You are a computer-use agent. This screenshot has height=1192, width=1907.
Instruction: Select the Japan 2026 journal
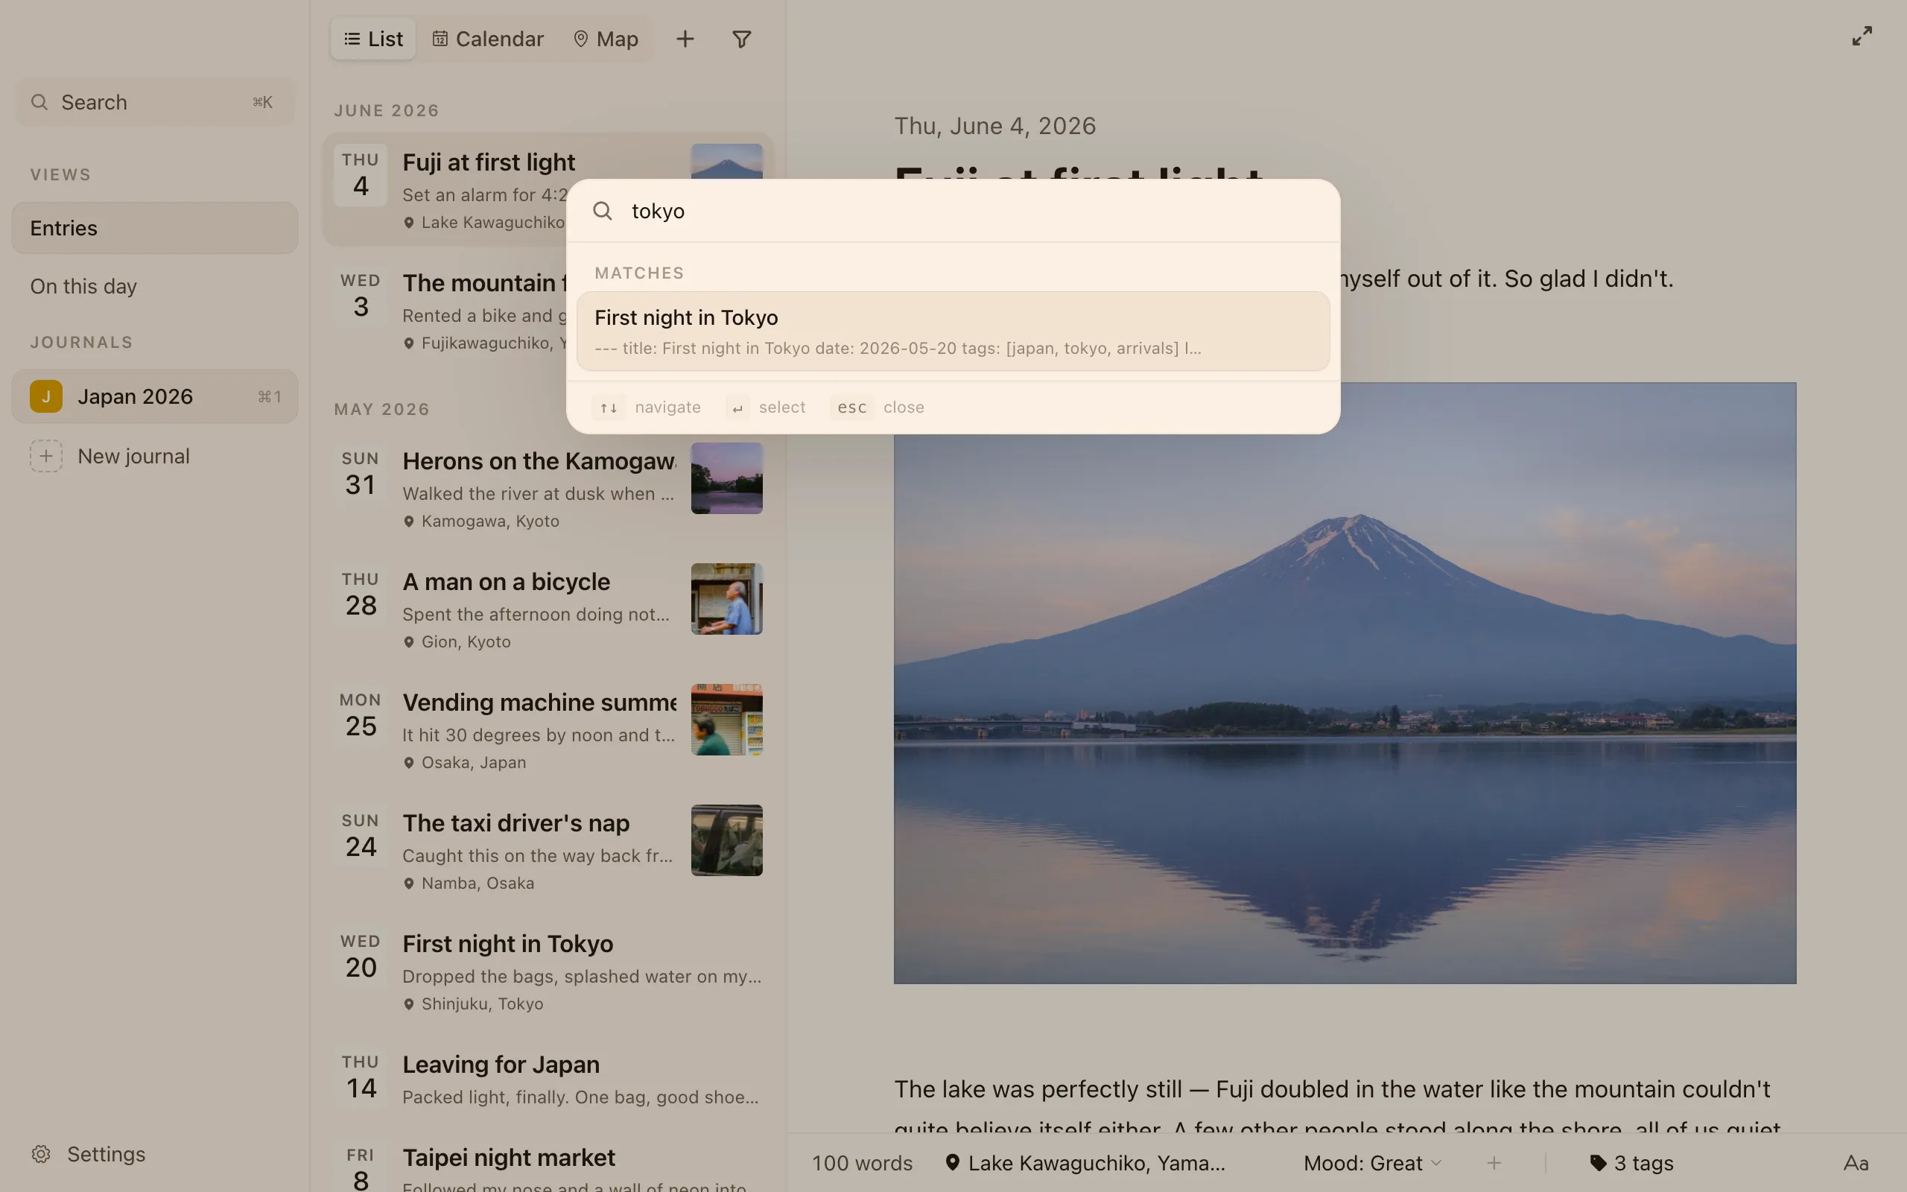coord(155,396)
